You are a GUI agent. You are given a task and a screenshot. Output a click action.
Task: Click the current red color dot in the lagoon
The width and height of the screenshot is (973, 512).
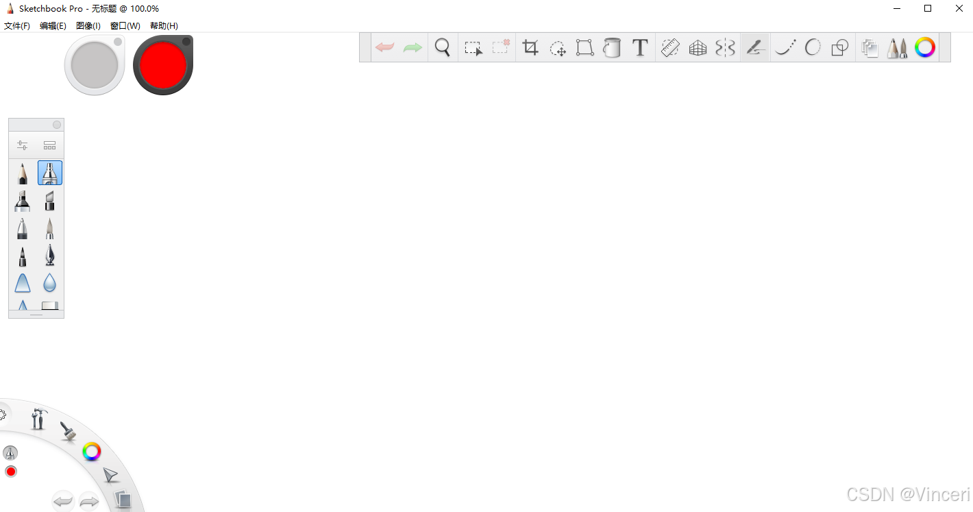click(11, 472)
